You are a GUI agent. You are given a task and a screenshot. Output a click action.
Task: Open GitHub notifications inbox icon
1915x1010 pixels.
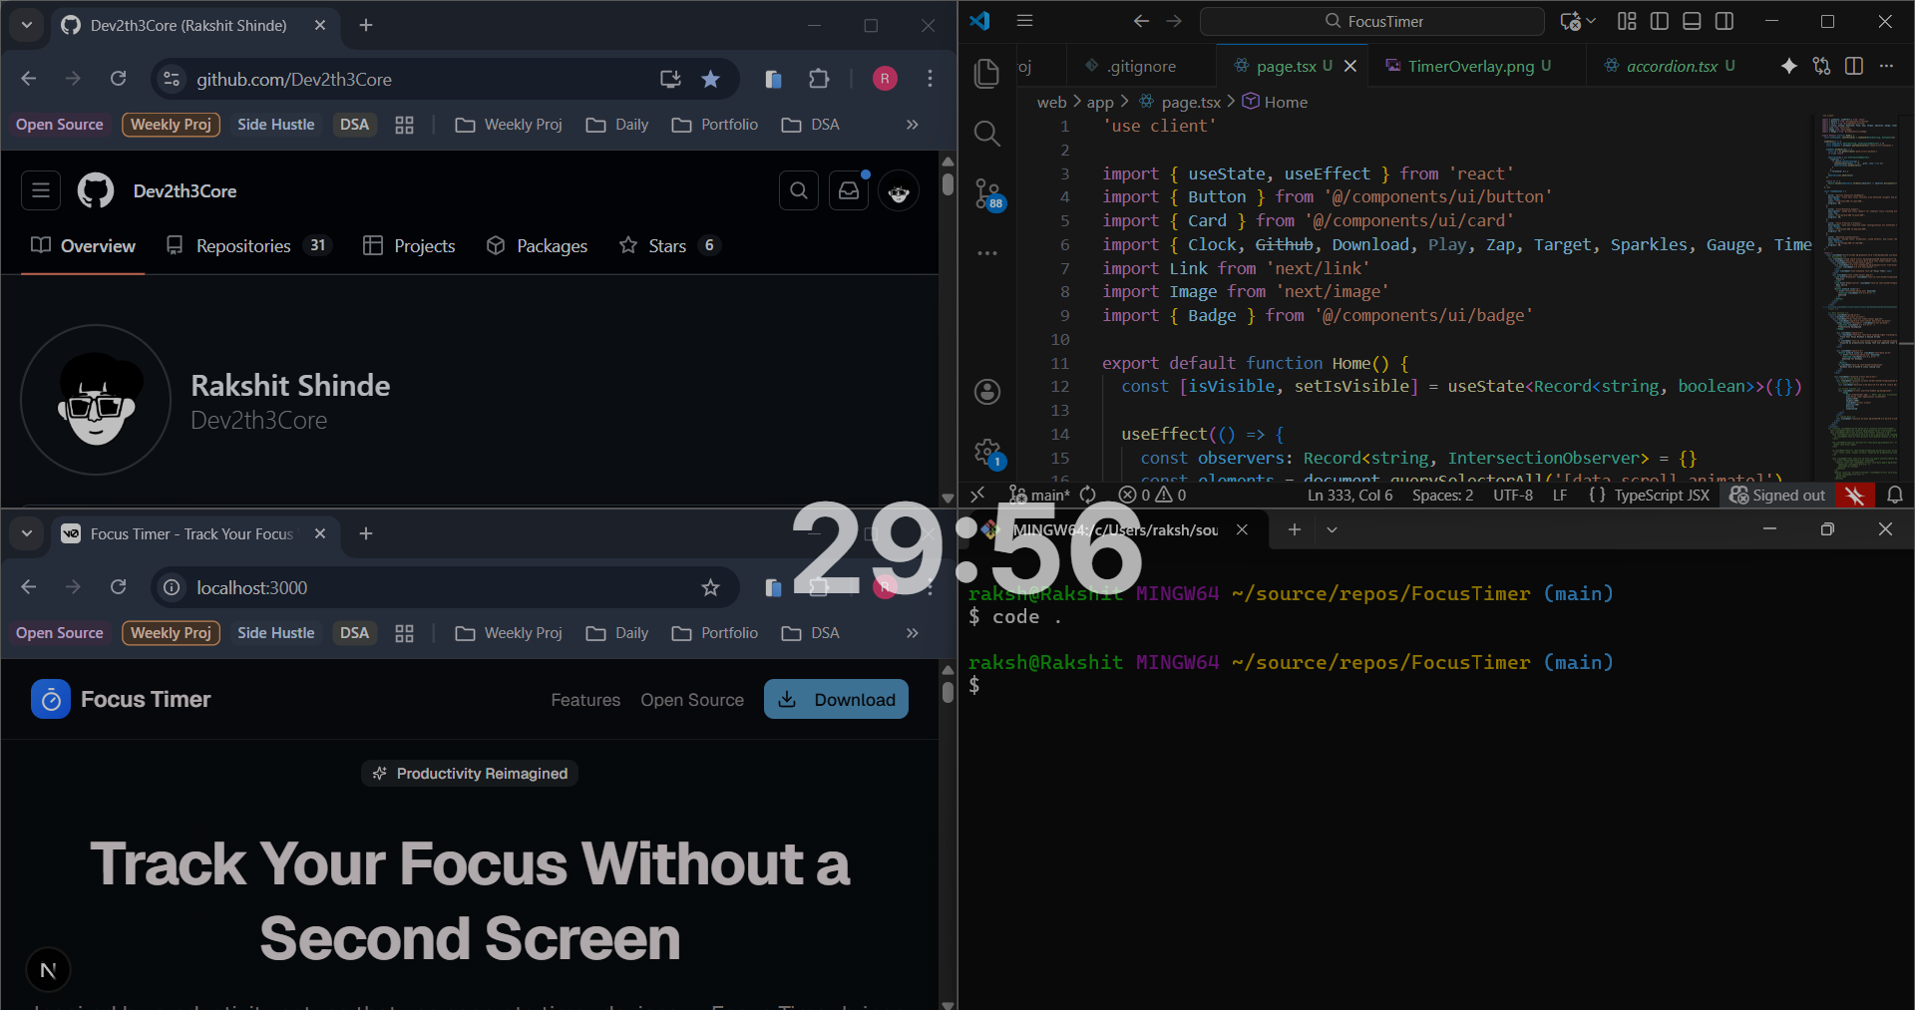[x=848, y=189]
